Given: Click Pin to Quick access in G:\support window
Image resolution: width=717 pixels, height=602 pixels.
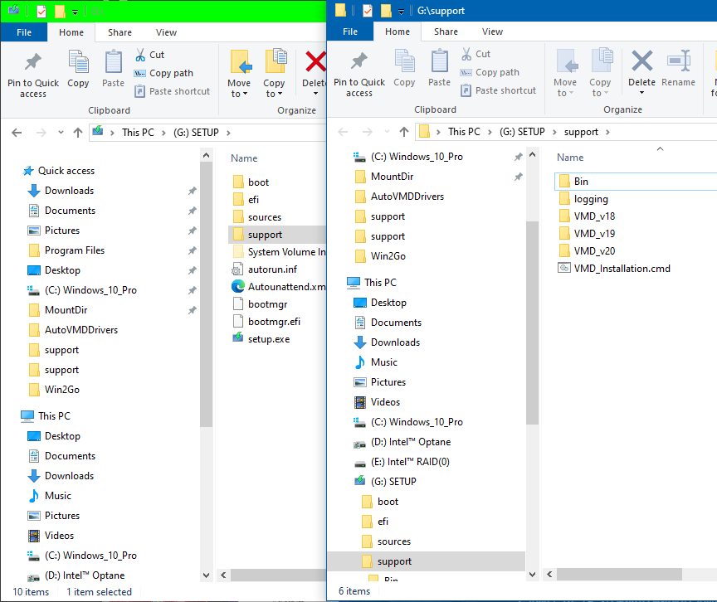Looking at the screenshot, I should (359, 74).
